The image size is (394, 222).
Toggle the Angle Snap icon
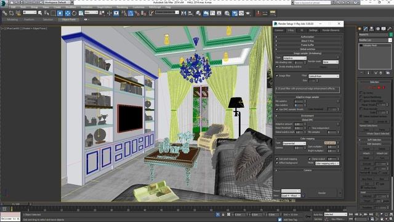(131, 13)
